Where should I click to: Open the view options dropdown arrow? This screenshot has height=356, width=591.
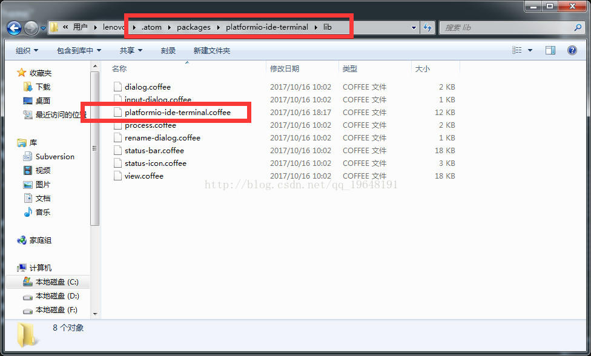[530, 50]
